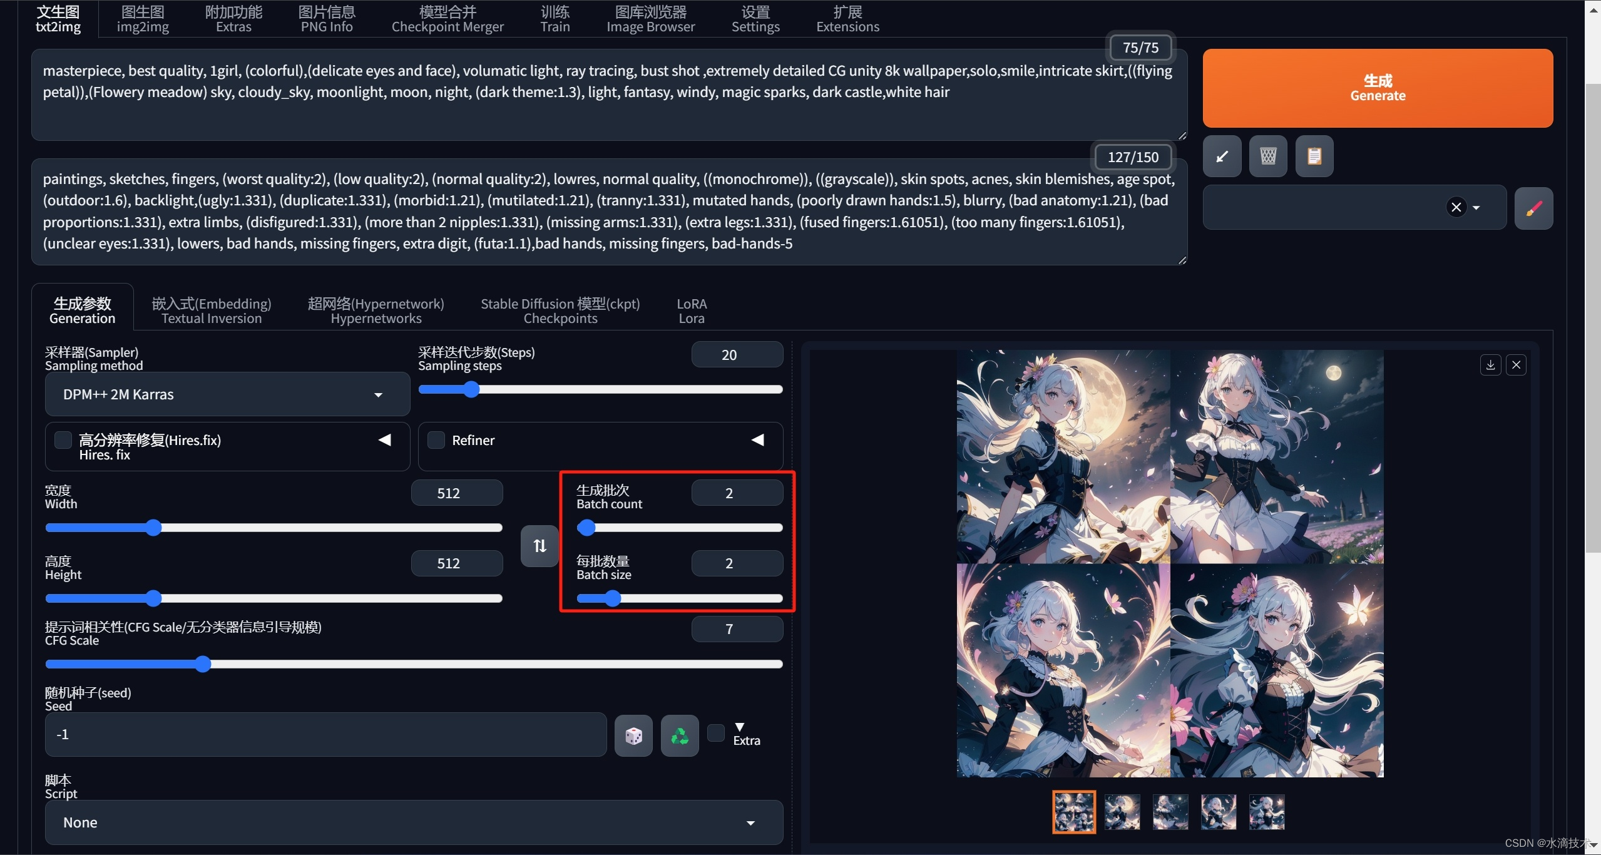1601x855 pixels.
Task: Click the green recycle icon to reuse seed
Action: pos(680,736)
